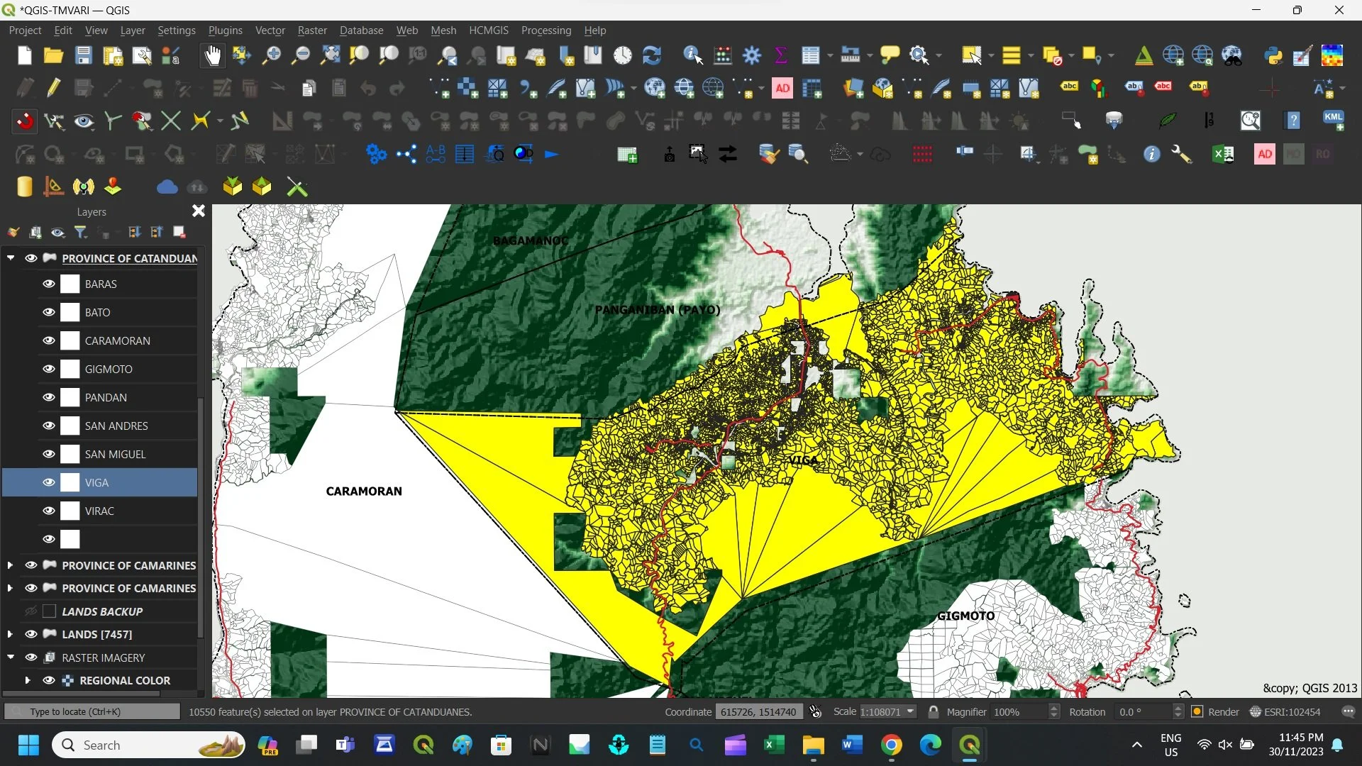Click the Zoom In magnifier tool

click(271, 55)
